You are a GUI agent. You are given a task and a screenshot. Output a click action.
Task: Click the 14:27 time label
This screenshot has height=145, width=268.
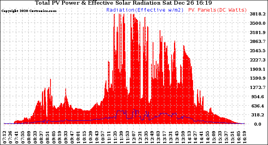click(195, 137)
